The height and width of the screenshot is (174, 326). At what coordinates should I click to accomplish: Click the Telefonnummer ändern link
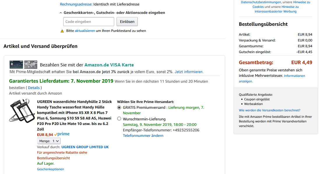point(143,136)
